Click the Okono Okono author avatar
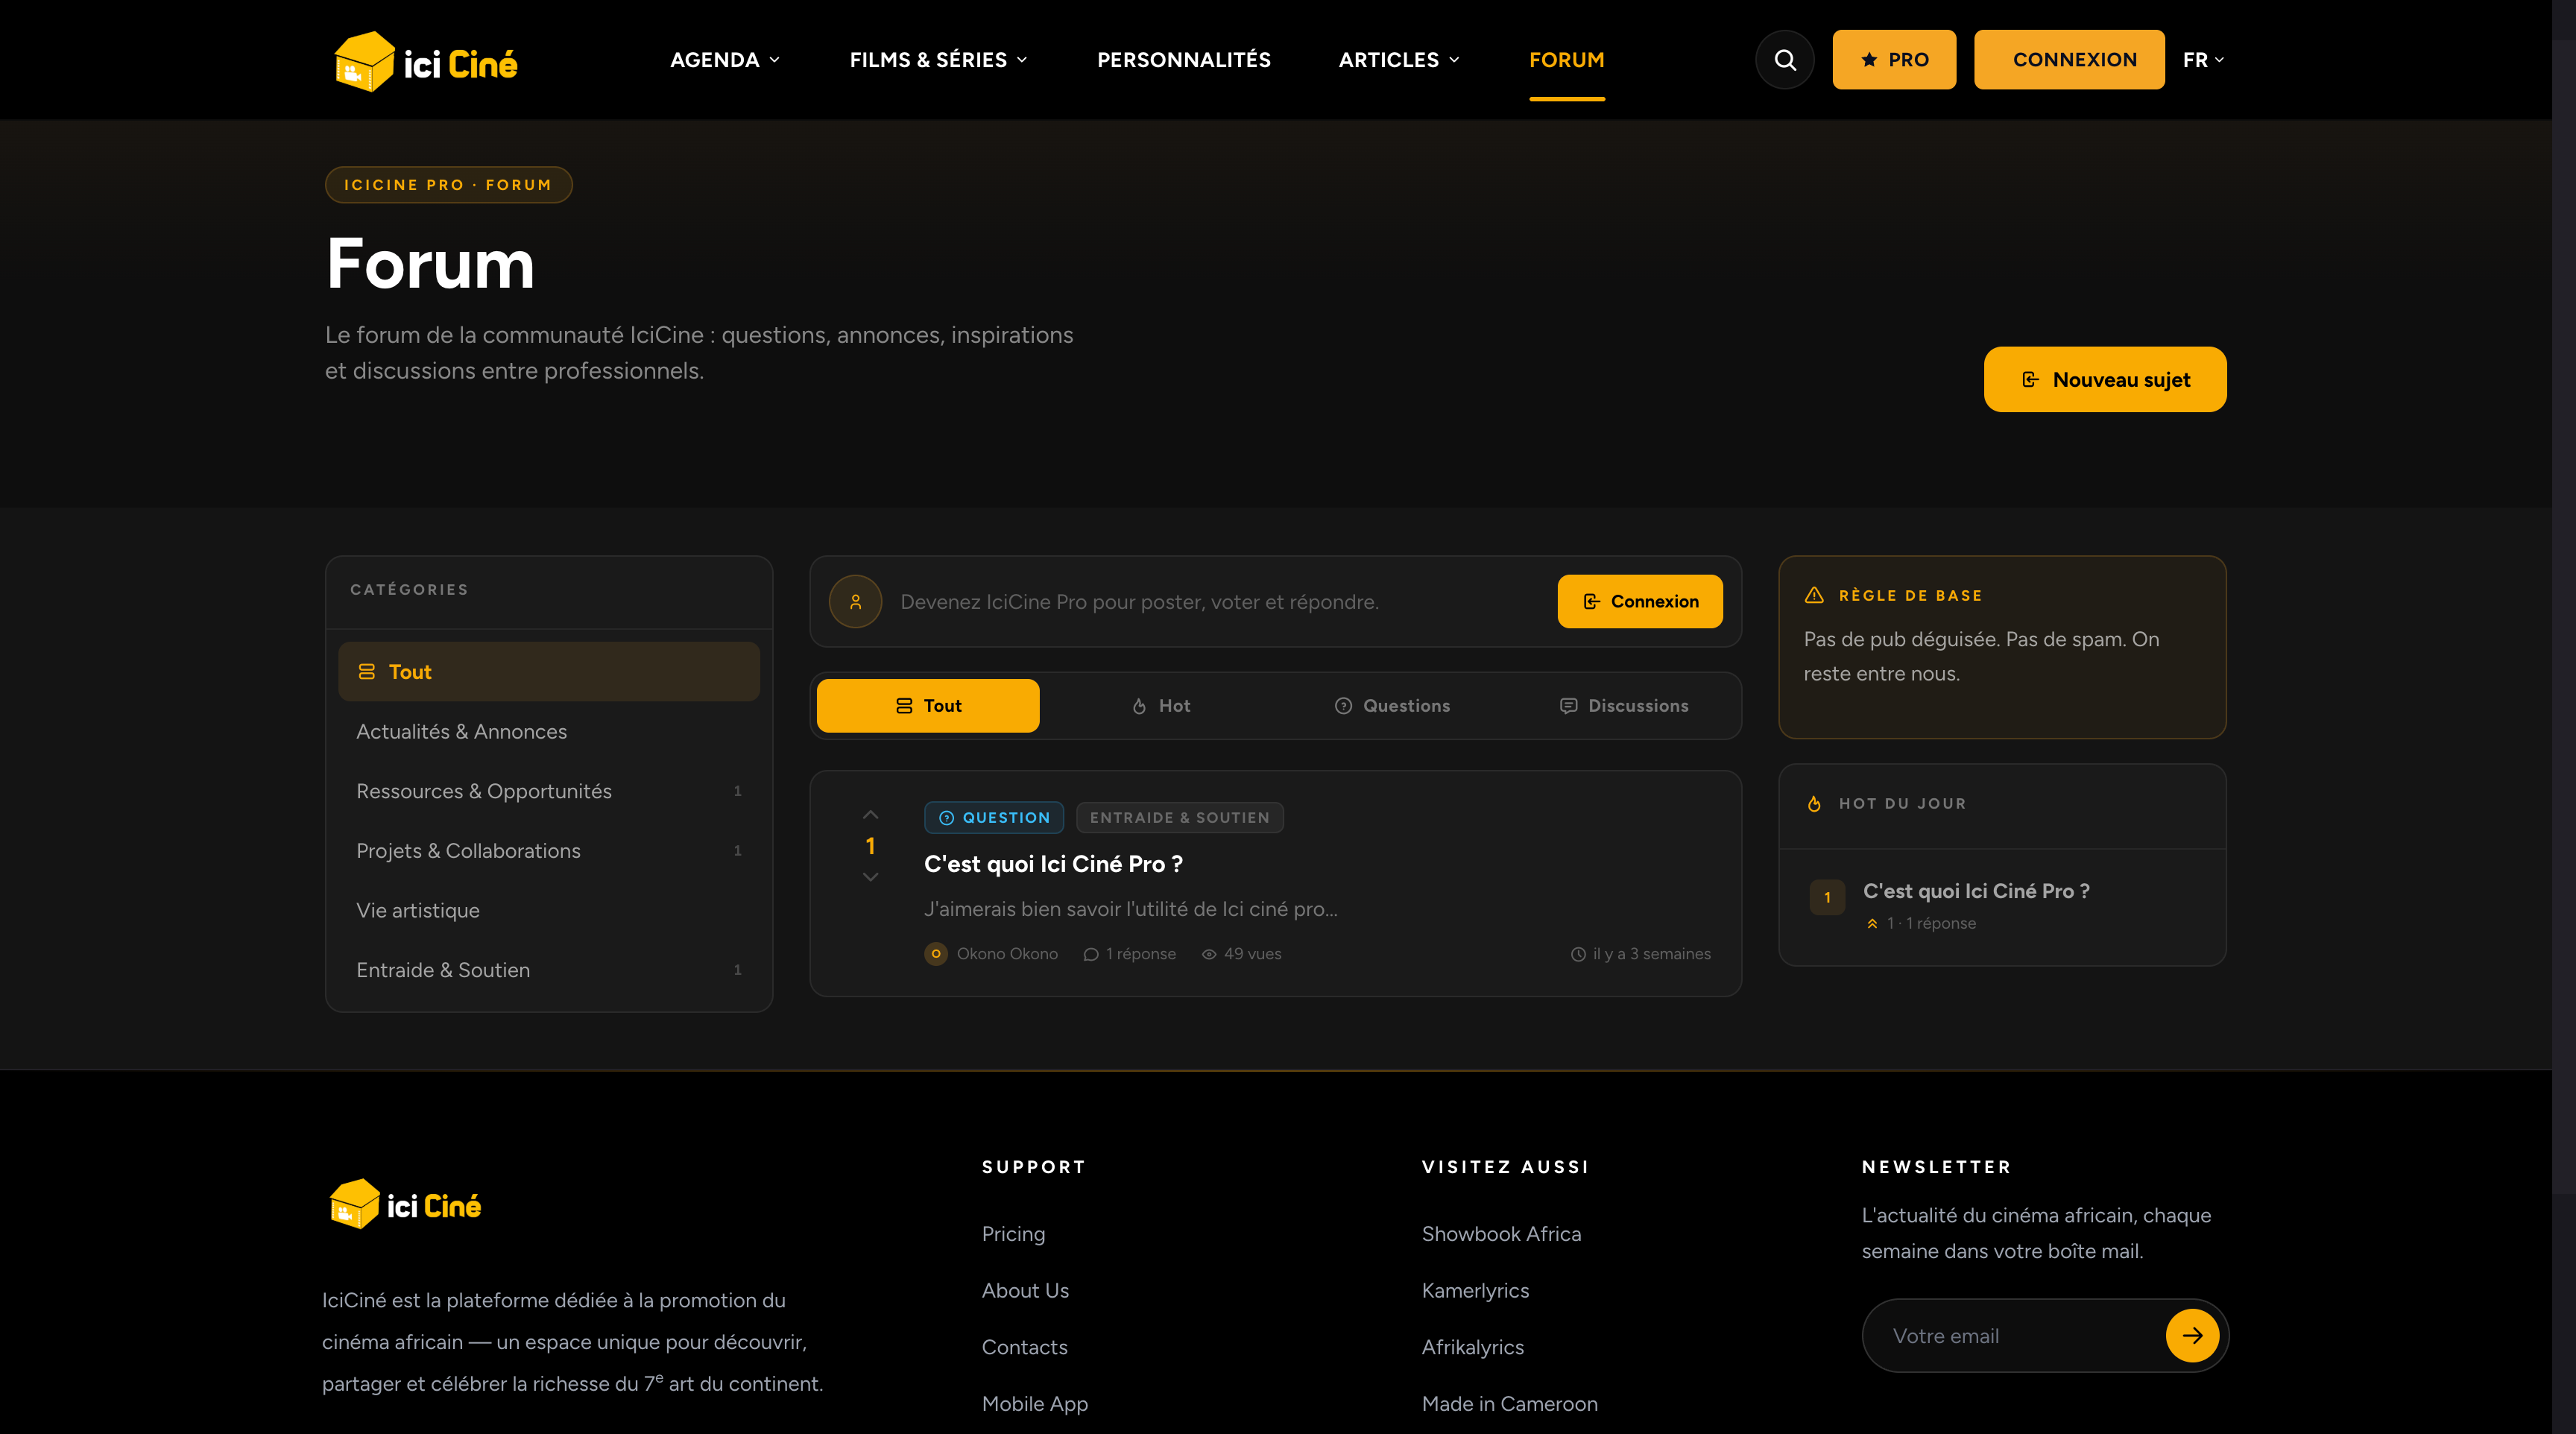The height and width of the screenshot is (1434, 2576). (x=935, y=954)
